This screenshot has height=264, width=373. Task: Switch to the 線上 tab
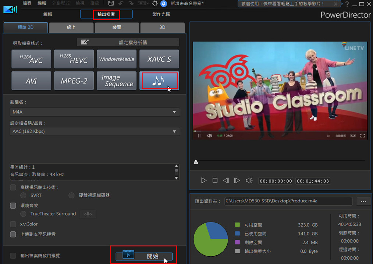pyautogui.click(x=71, y=27)
